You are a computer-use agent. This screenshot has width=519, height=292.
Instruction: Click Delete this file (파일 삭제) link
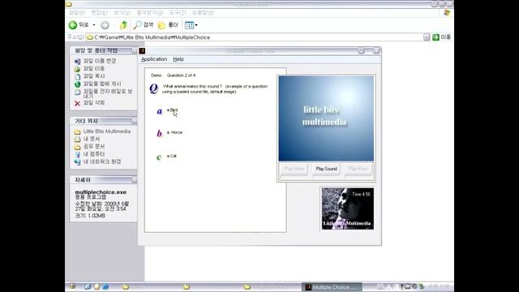click(94, 103)
